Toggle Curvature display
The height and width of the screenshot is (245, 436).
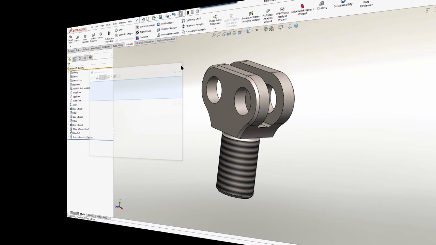point(142,37)
